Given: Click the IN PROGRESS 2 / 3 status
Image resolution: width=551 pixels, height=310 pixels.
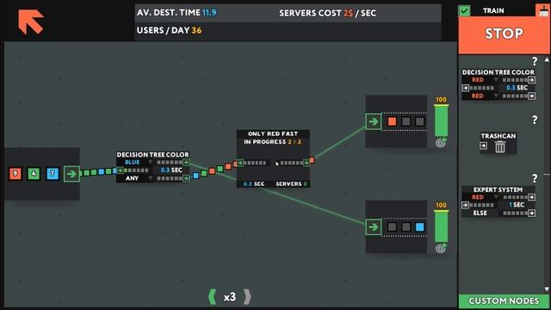Looking at the screenshot, I should pos(272,142).
